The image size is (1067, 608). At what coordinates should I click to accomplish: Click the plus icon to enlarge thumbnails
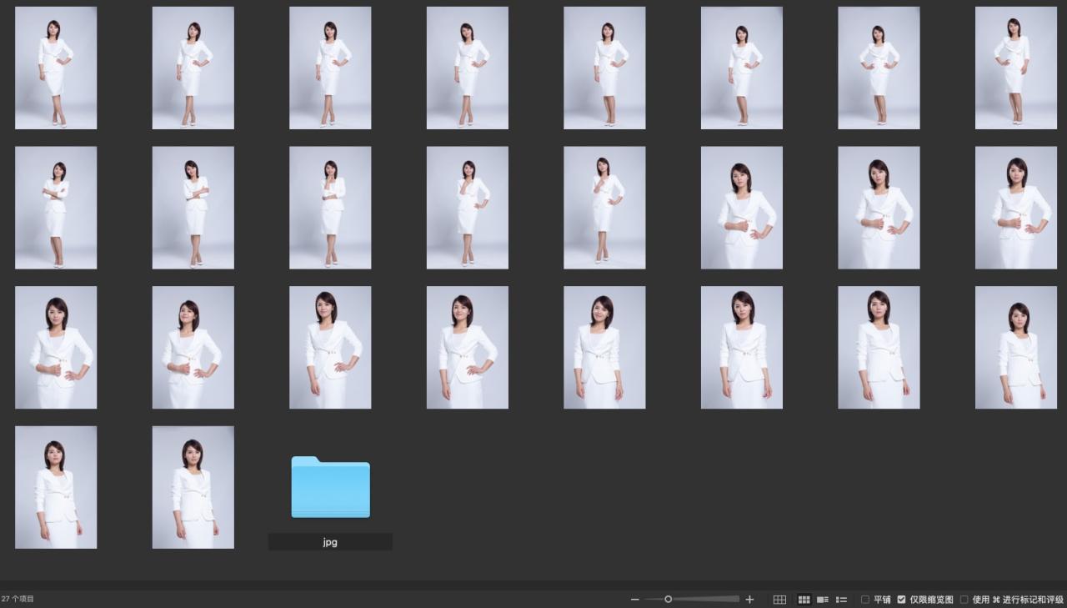(749, 600)
